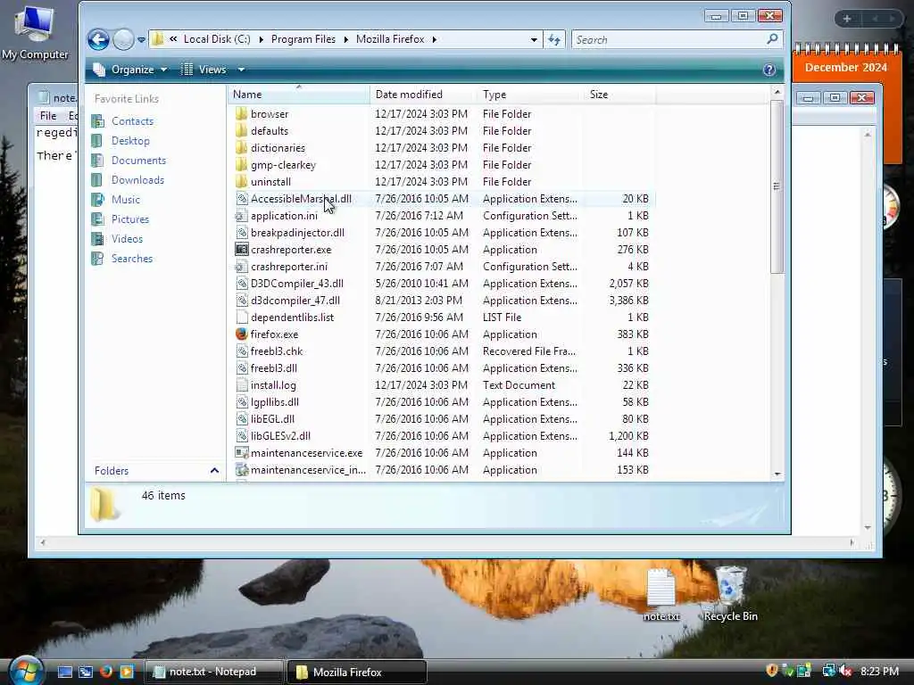
Task: Open the File menu in Notepad
Action: point(48,115)
